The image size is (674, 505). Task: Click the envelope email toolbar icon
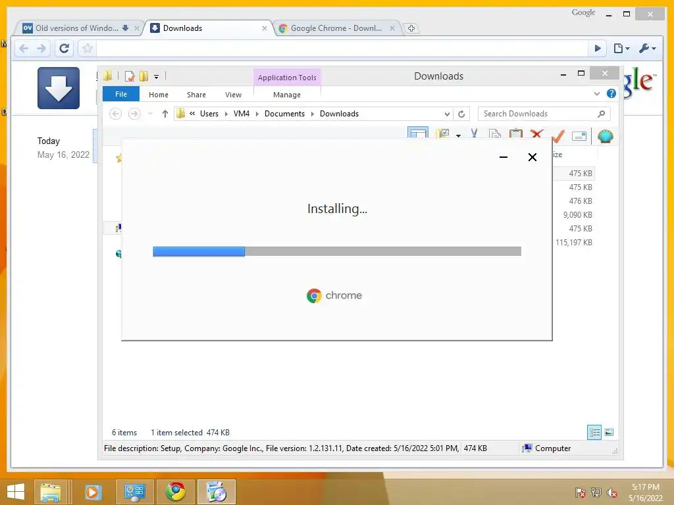coord(579,136)
